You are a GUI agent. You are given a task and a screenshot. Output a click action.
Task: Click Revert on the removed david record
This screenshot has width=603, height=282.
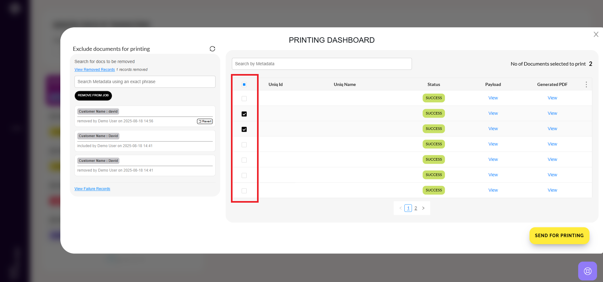point(205,121)
